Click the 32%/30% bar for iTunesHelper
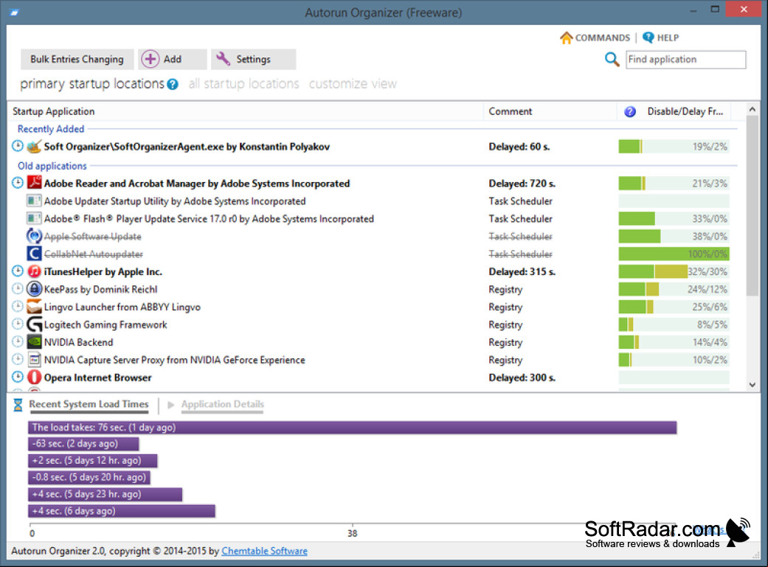Viewport: 768px width, 567px height. 674,271
